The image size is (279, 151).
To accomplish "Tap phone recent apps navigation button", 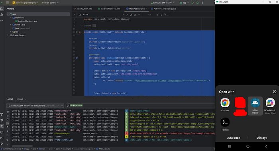I will pyautogui.click(x=230, y=146).
